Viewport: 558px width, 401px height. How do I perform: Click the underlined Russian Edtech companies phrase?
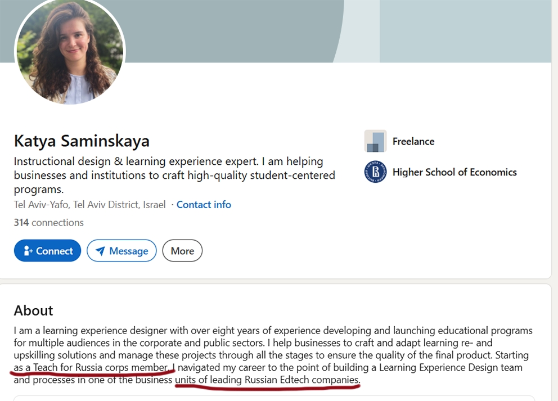[x=268, y=380]
